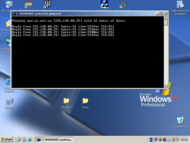Click the reply line with time=3159ms

[x=63, y=26]
